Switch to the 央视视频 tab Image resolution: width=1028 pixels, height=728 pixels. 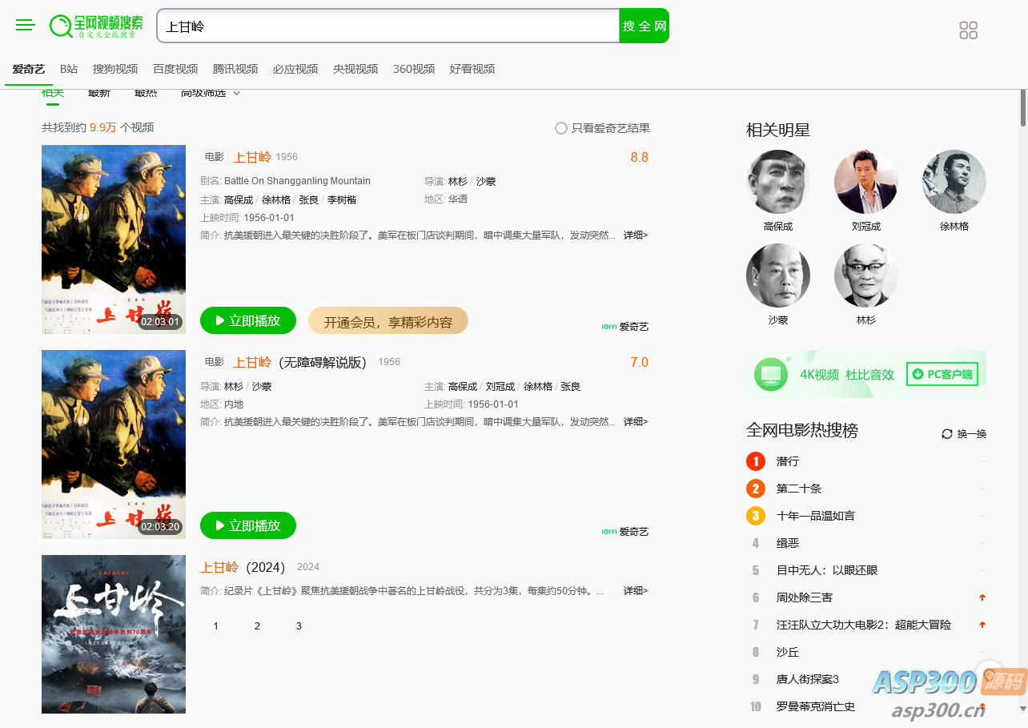point(355,69)
